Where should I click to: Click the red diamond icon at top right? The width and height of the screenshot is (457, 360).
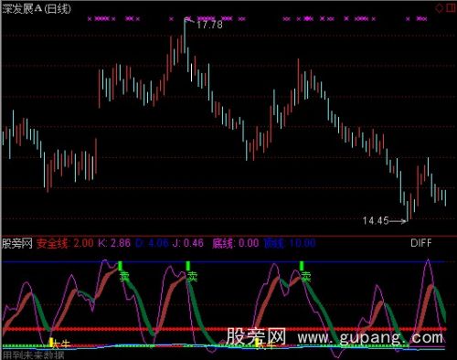click(439, 8)
